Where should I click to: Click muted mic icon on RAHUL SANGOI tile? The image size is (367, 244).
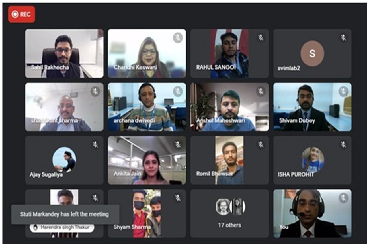click(x=261, y=37)
